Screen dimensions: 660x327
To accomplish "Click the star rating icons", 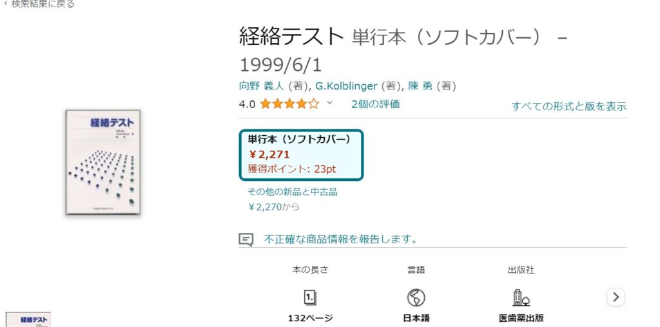I will [x=289, y=104].
